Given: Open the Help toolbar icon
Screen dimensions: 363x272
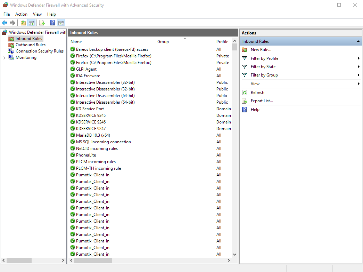Looking at the screenshot, I should coord(52,23).
